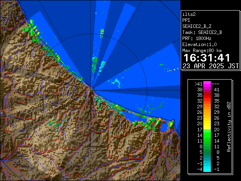Pick the cyan -4 to -1 dBZ color
The height and width of the screenshot is (181, 241).
point(207,169)
